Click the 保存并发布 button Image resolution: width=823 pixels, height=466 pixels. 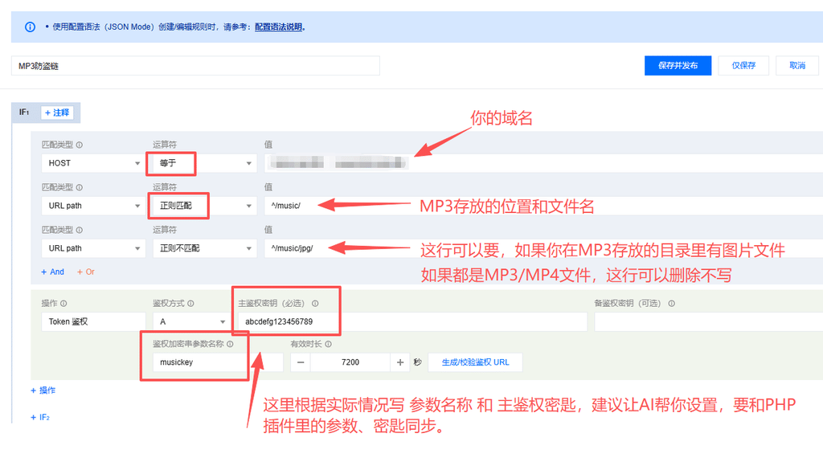[678, 66]
